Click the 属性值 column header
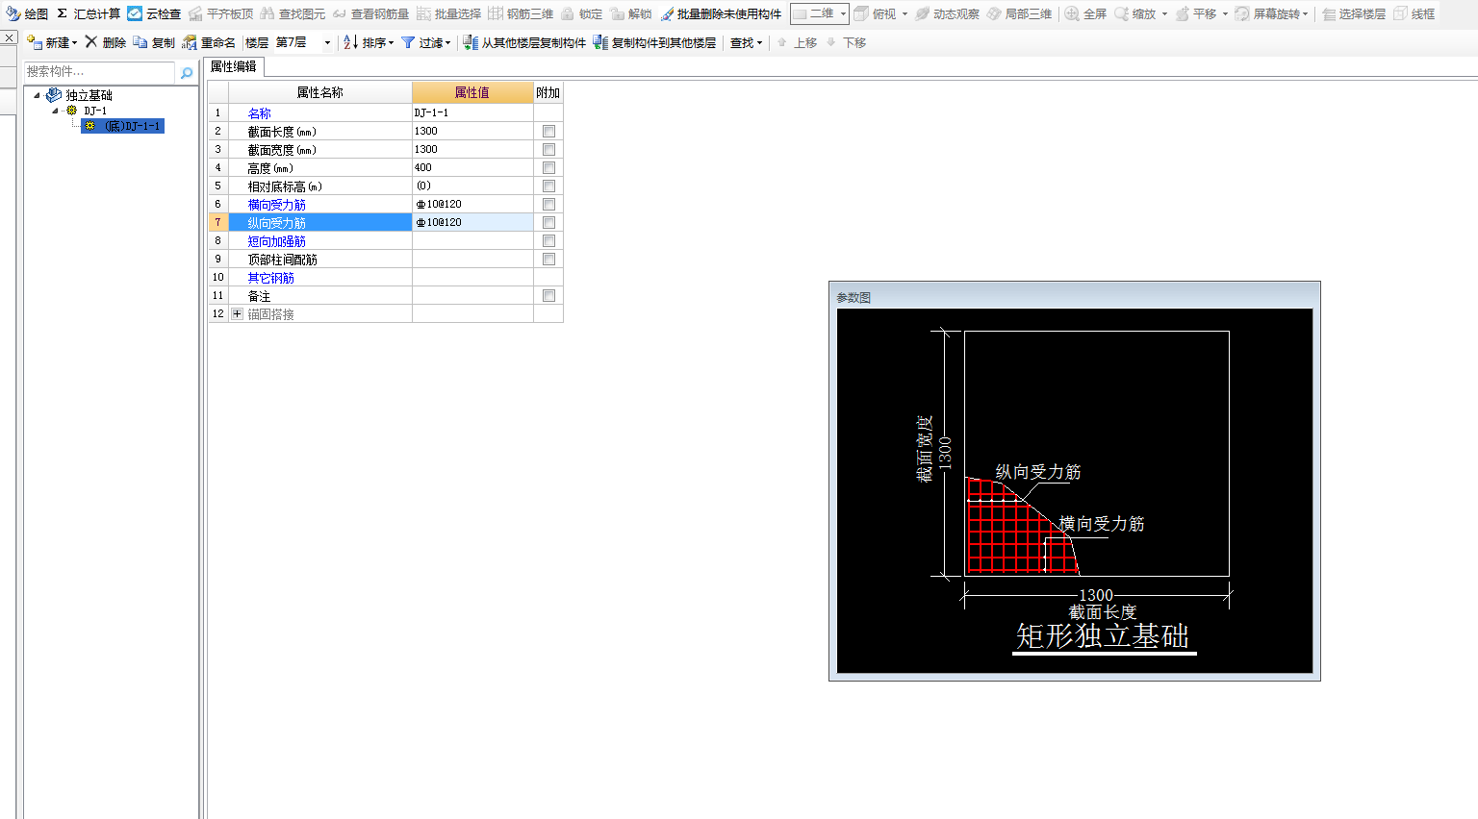This screenshot has width=1478, height=819. pyautogui.click(x=472, y=92)
